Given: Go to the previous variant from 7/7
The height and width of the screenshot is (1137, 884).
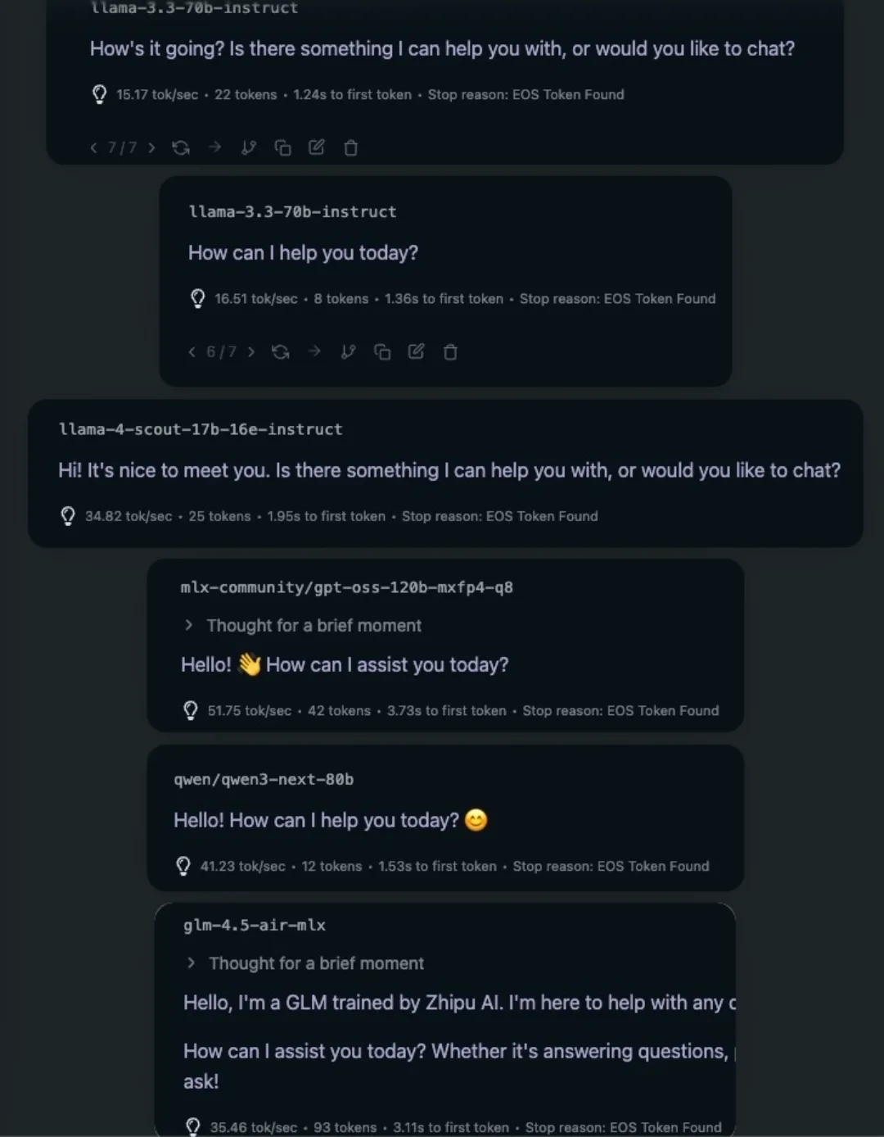Looking at the screenshot, I should (x=93, y=147).
